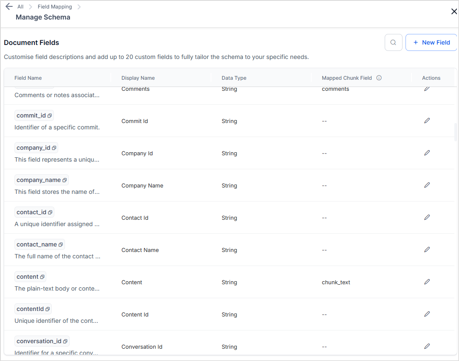Click the back arrow icon
This screenshot has height=361, width=459.
click(9, 7)
